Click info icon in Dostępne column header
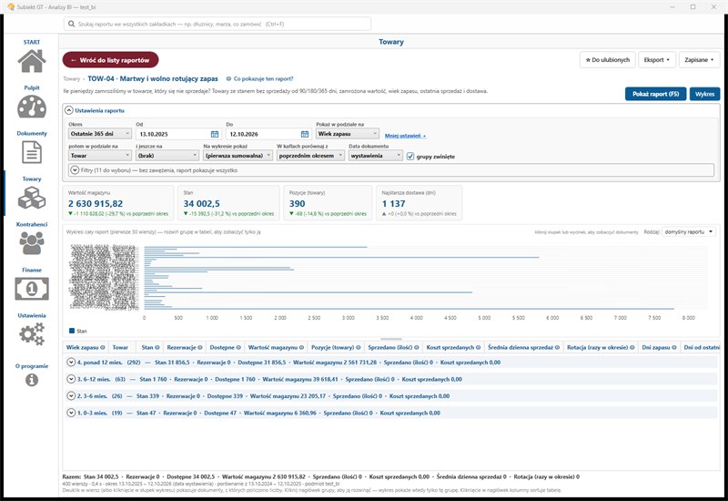The image size is (728, 501). pyautogui.click(x=238, y=347)
